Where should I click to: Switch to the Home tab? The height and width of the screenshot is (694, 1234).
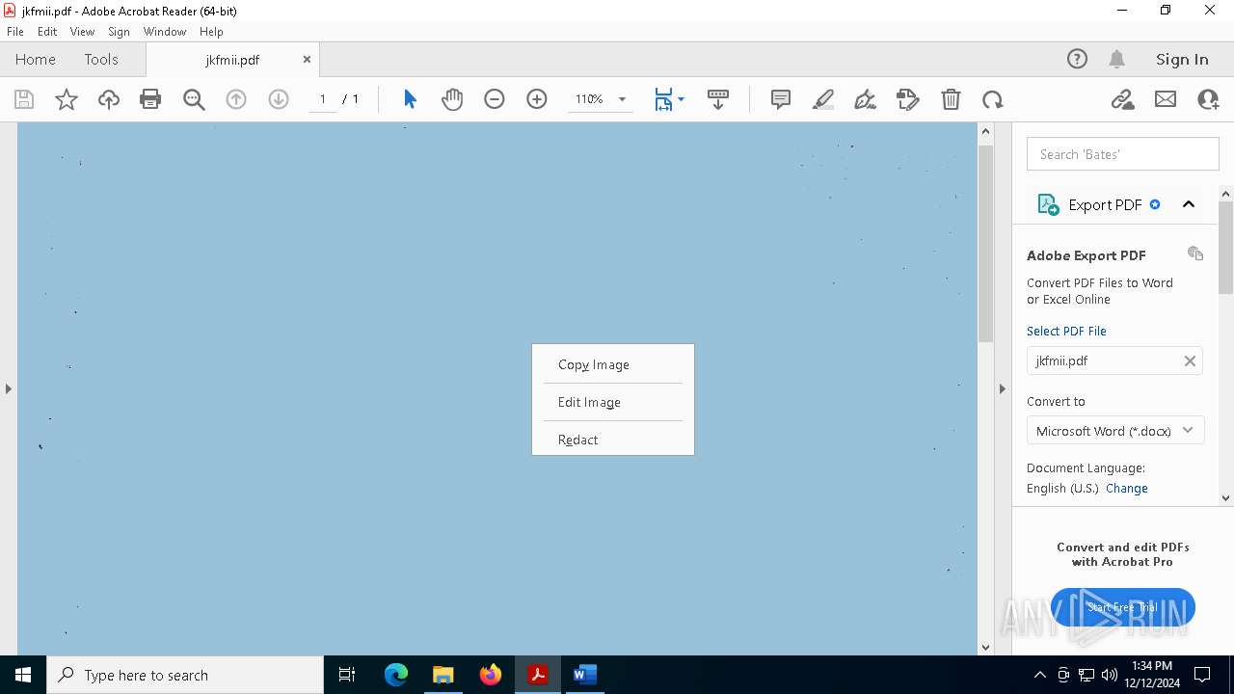[36, 59]
